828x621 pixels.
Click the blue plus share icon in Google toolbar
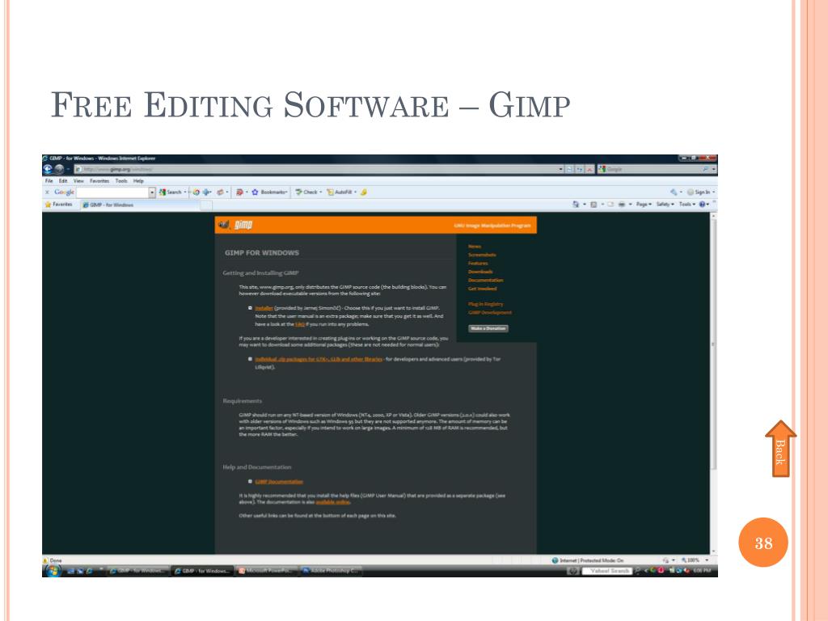(206, 192)
